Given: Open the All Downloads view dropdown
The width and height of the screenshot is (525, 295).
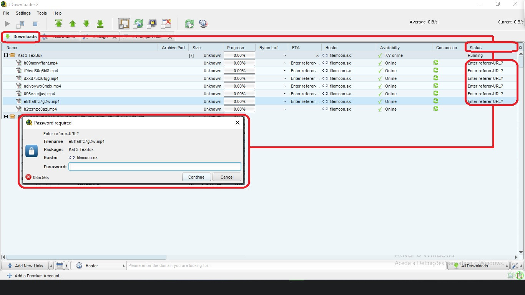Looking at the screenshot, I should coord(478,266).
